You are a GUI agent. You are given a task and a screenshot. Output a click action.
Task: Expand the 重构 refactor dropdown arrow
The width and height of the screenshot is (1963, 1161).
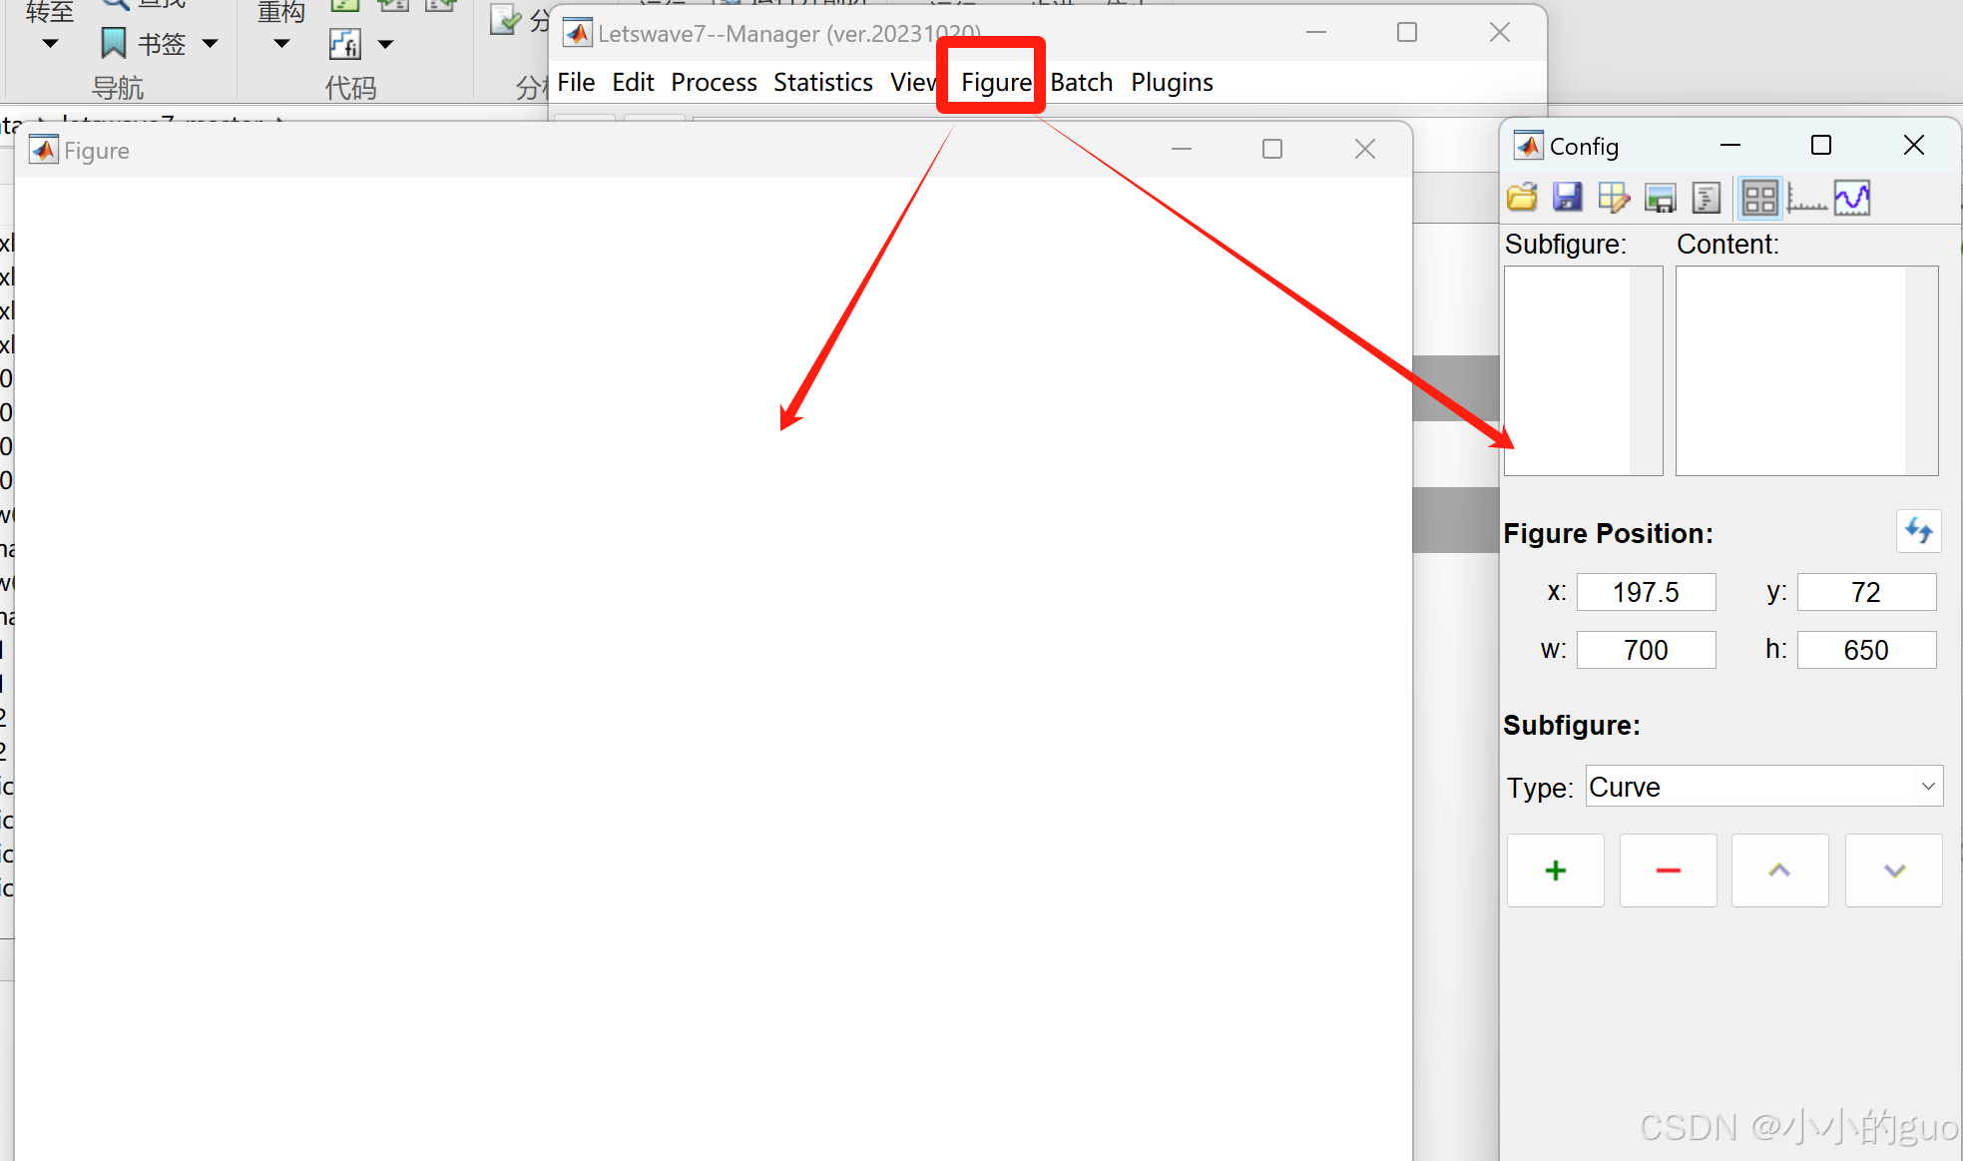pyautogui.click(x=281, y=44)
